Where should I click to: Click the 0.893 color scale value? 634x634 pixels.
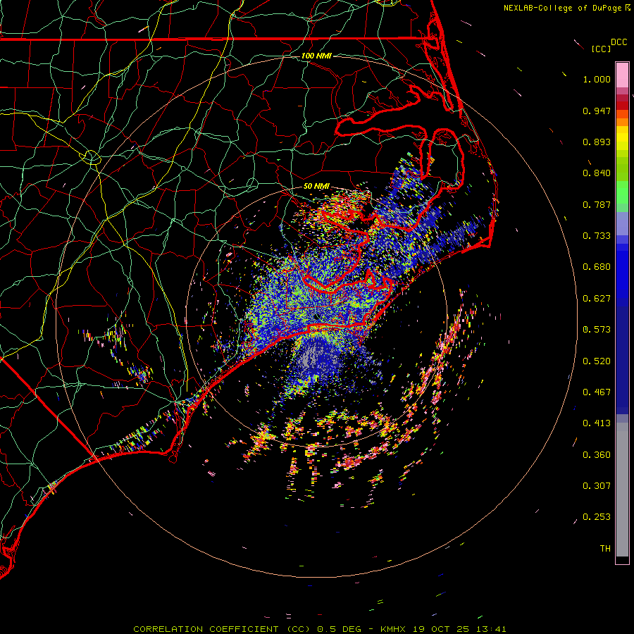tap(597, 142)
